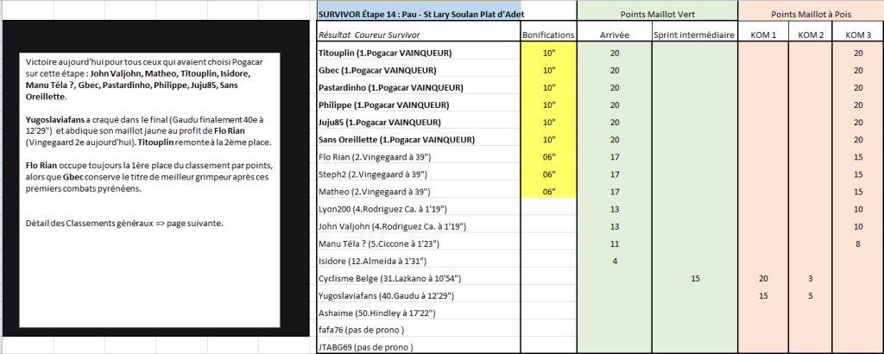Click Cyclisme Belge's sprint intermédiaire value 15
Image resolution: width=884 pixels, height=354 pixels.
(695, 278)
